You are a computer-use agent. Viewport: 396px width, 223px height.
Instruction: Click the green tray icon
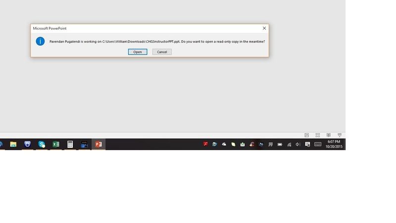pyautogui.click(x=243, y=144)
